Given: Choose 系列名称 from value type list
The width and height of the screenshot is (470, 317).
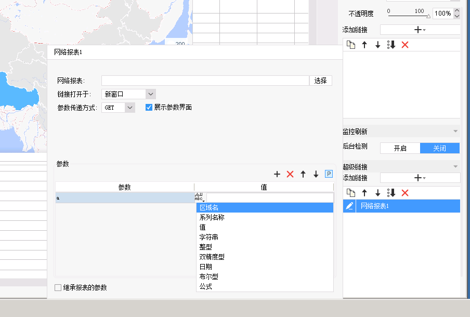Looking at the screenshot, I should coord(265,218).
